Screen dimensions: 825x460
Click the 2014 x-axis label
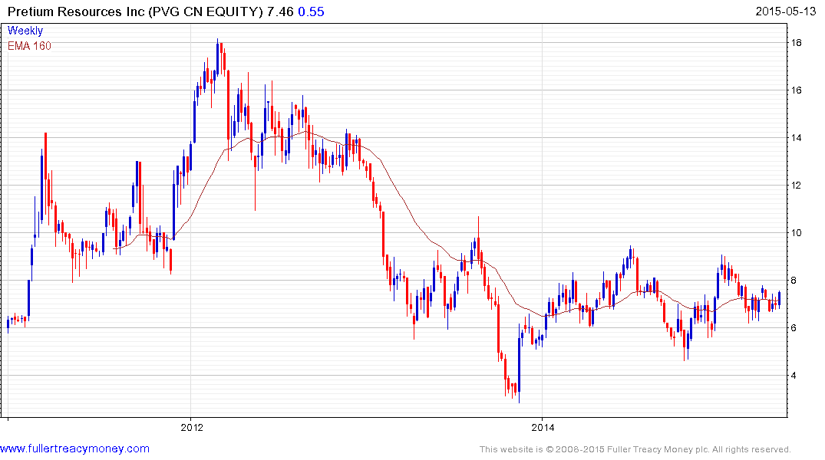pos(543,427)
